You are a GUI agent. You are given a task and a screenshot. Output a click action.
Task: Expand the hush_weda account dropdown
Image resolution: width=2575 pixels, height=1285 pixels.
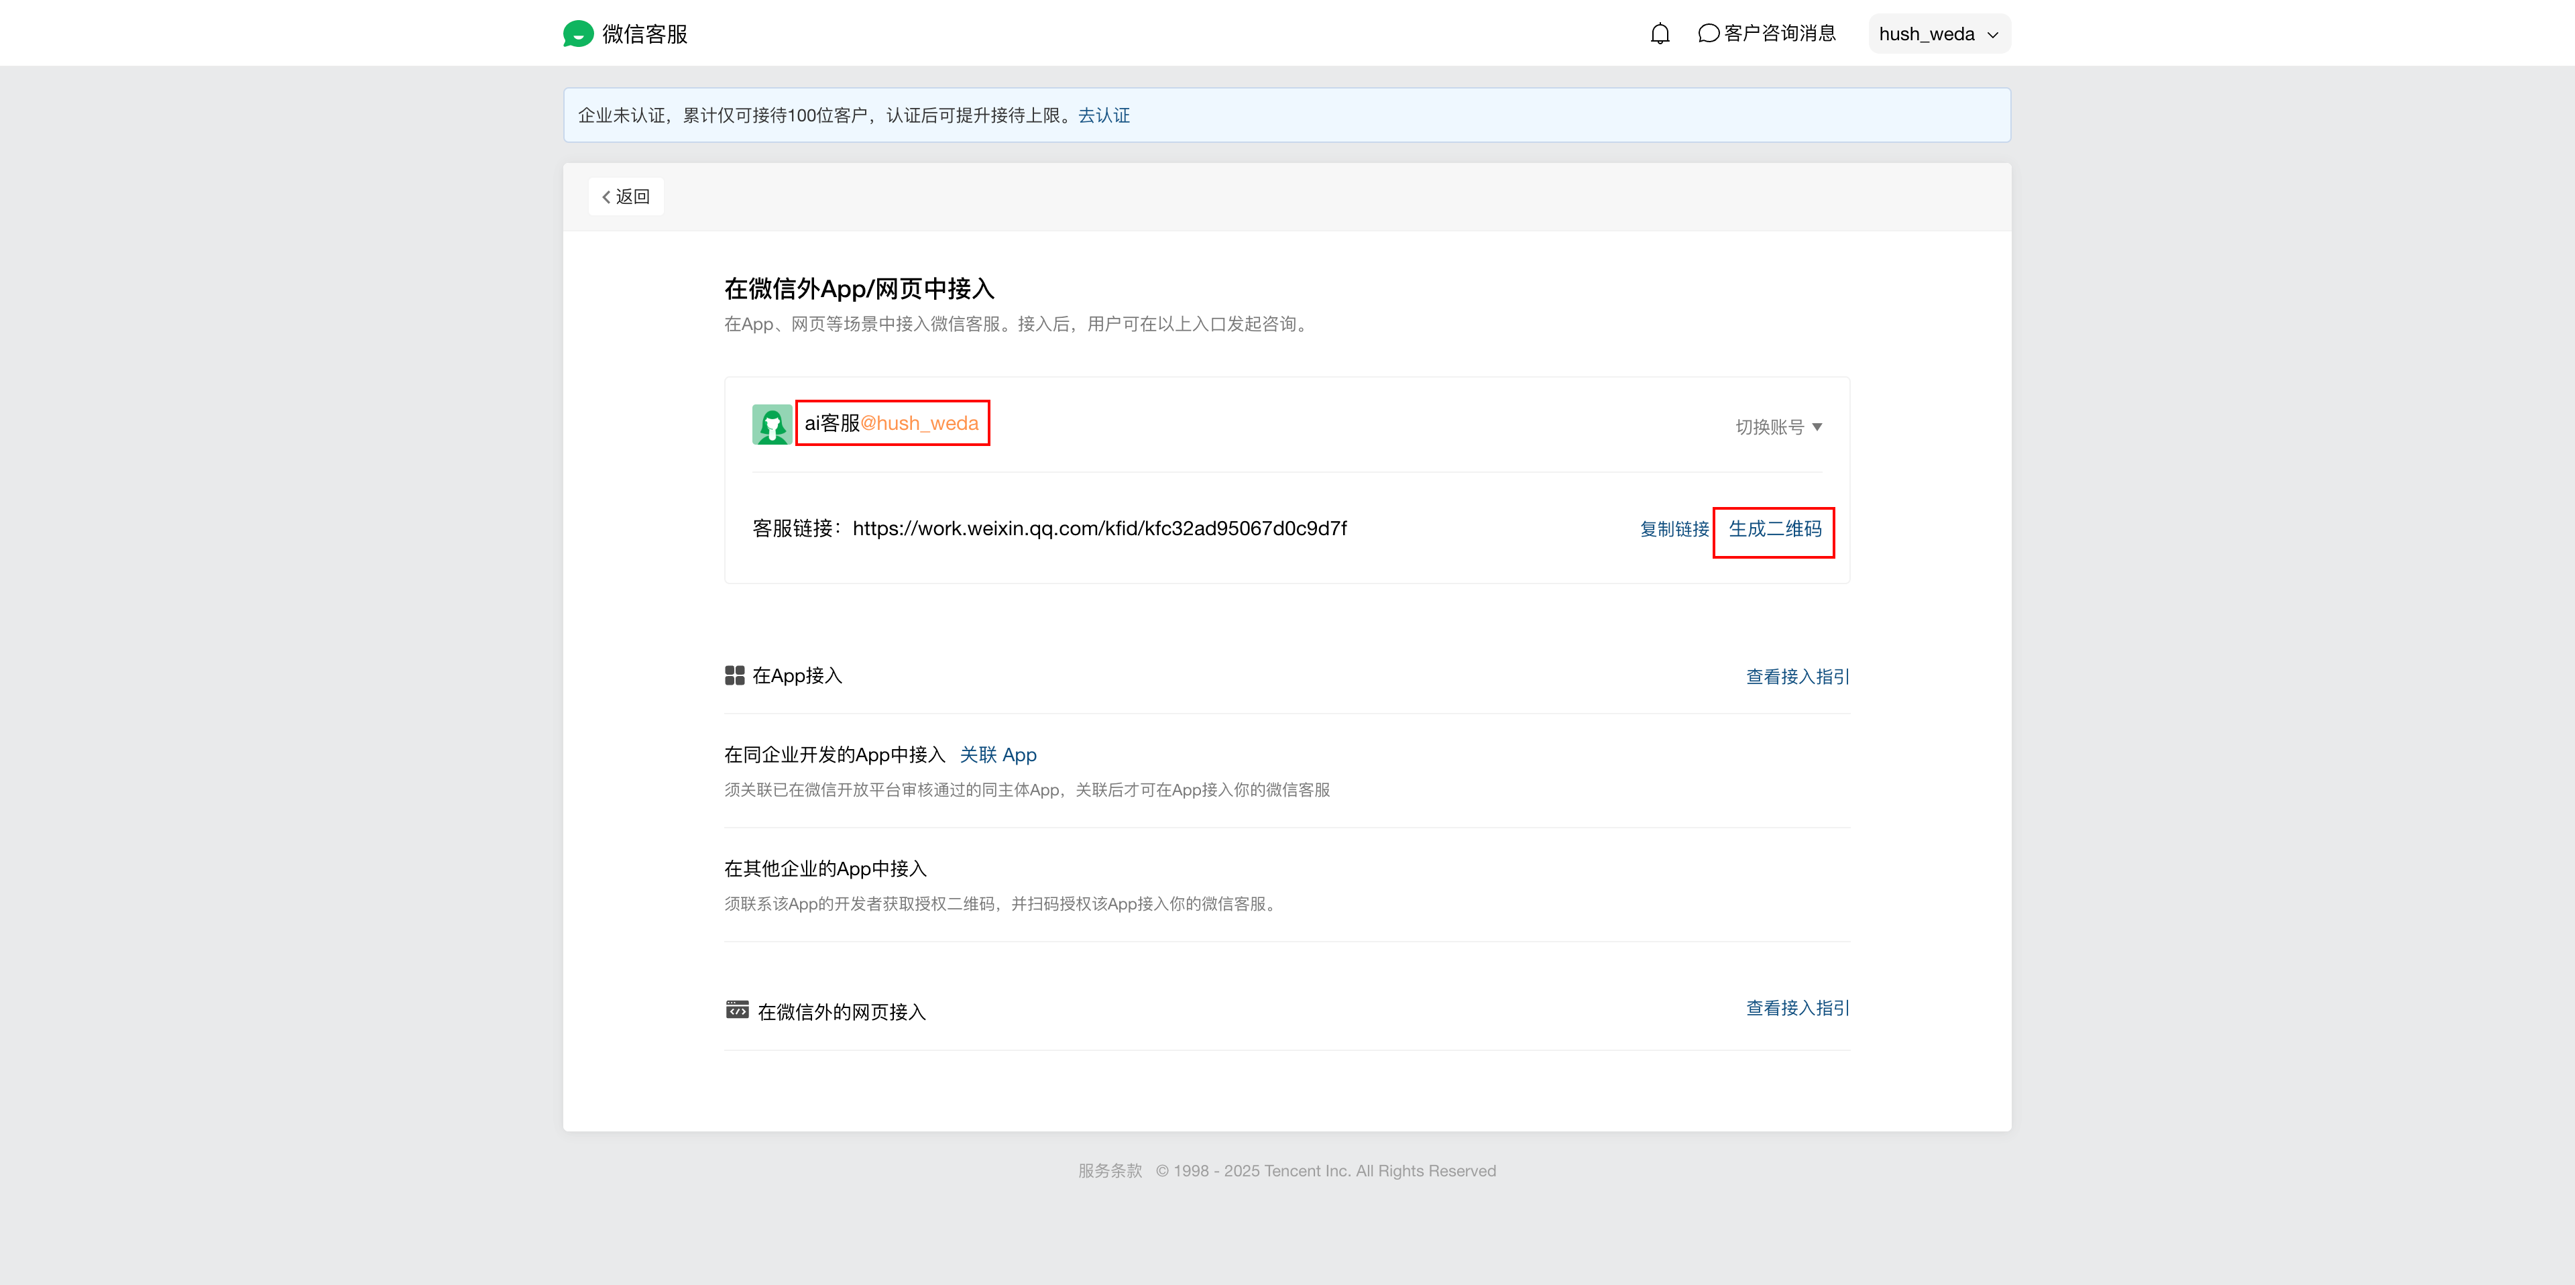pyautogui.click(x=1938, y=34)
